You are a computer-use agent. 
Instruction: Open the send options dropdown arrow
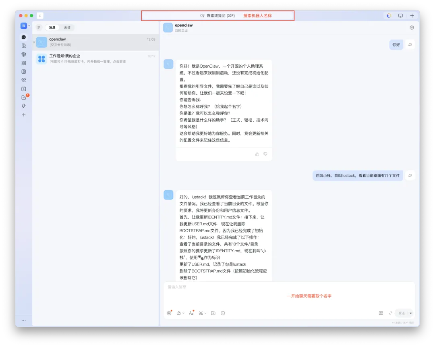tap(411, 313)
